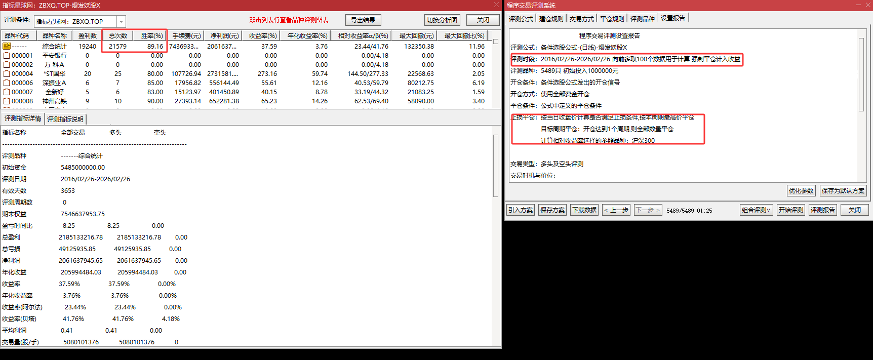
Task: Click the settings report scrollbar thumb
Action: click(861, 74)
